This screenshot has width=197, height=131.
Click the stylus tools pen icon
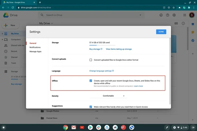point(167,128)
